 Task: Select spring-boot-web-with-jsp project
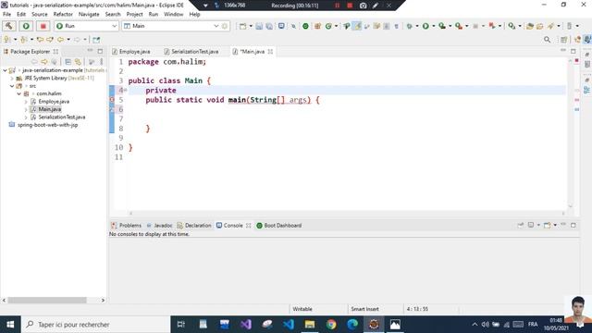click(x=47, y=125)
